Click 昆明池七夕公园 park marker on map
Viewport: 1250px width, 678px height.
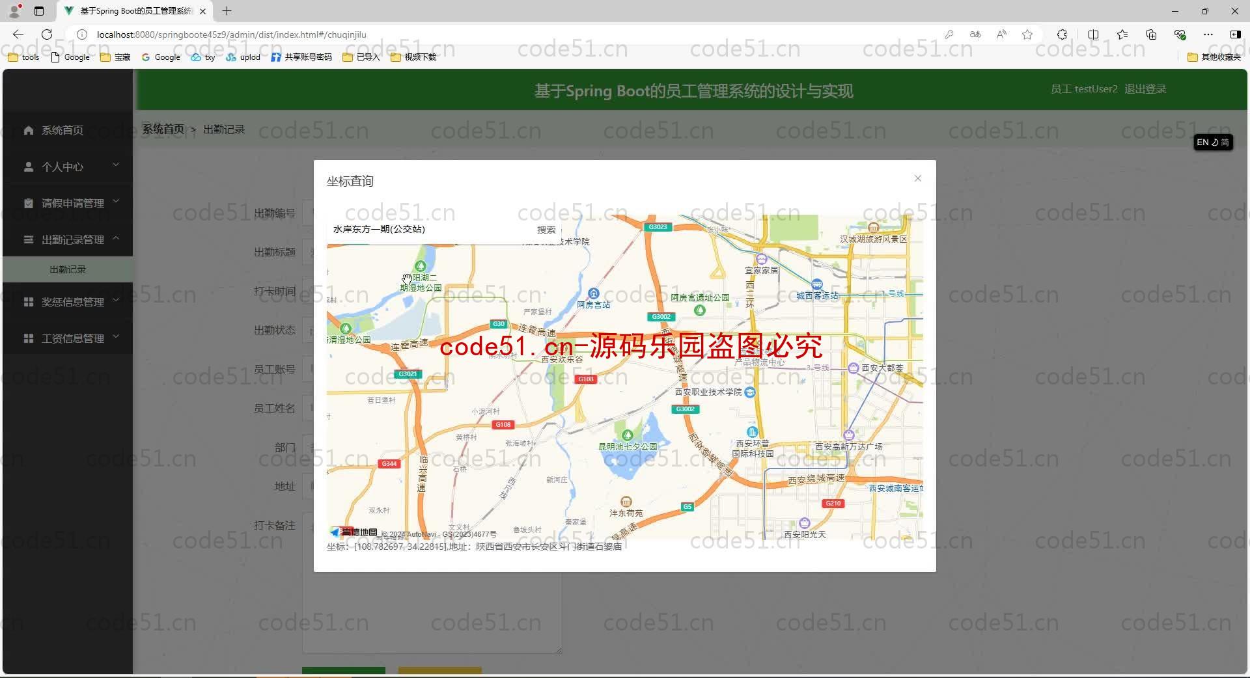coord(628,435)
